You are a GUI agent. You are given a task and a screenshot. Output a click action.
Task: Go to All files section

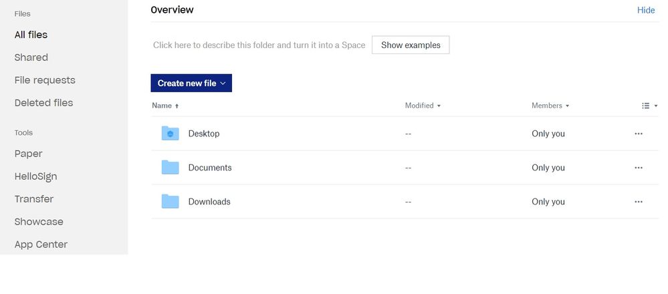[31, 35]
